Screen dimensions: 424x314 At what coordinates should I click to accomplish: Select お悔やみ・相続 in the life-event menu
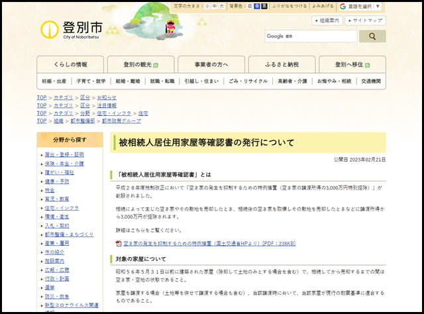pyautogui.click(x=334, y=81)
